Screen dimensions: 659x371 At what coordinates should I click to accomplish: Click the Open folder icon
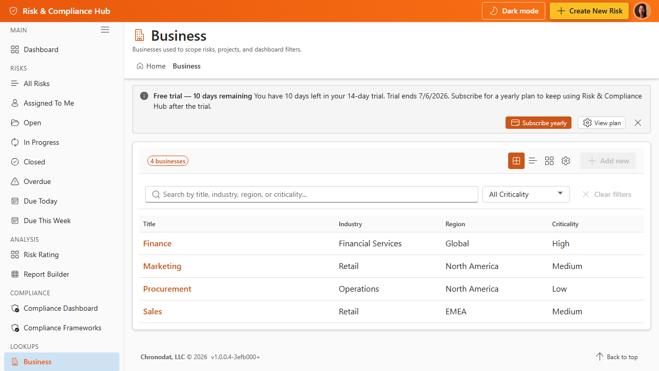point(15,123)
